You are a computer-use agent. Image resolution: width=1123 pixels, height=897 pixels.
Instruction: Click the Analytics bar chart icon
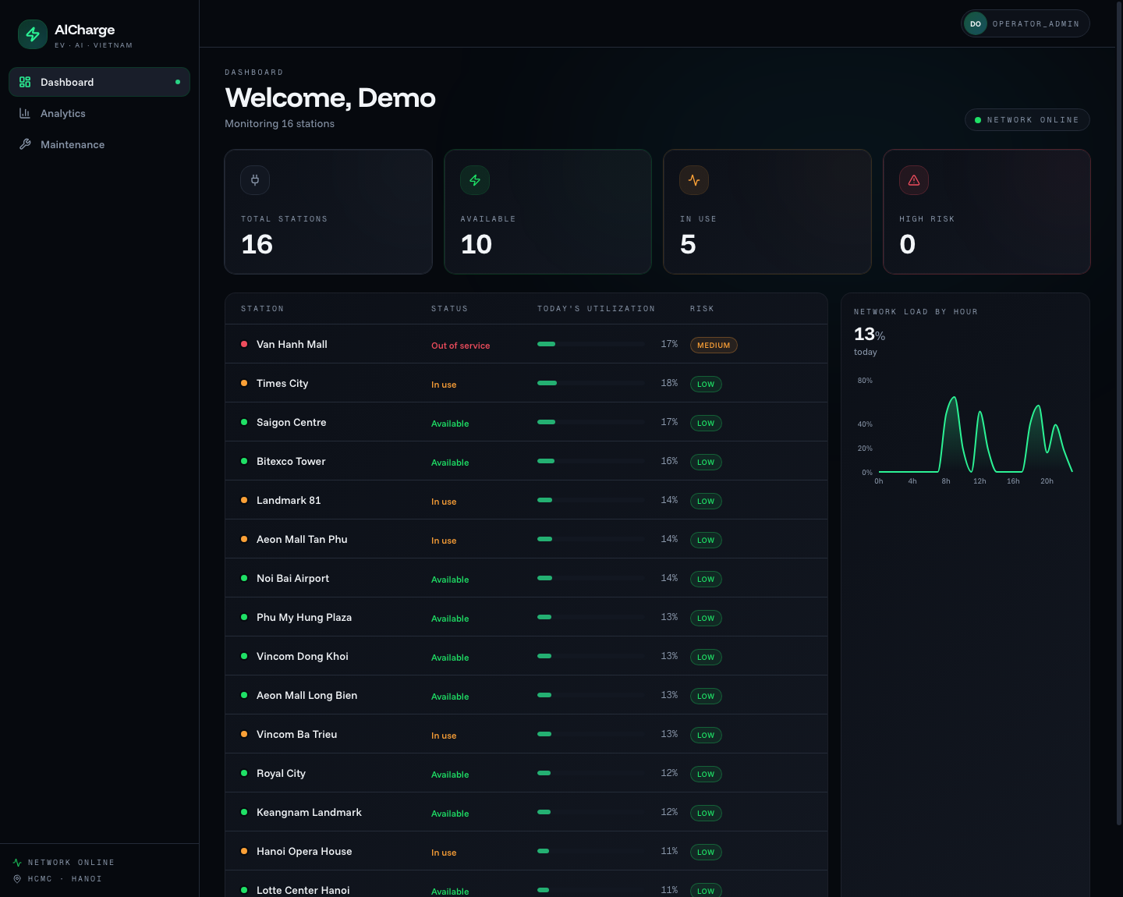[25, 113]
